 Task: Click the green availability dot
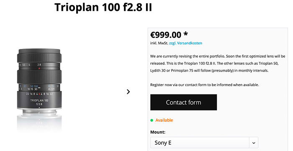click(x=152, y=120)
